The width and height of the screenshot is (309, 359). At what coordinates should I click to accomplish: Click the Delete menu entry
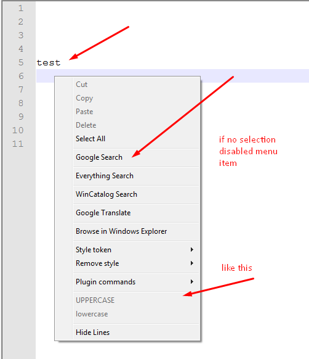click(136, 125)
